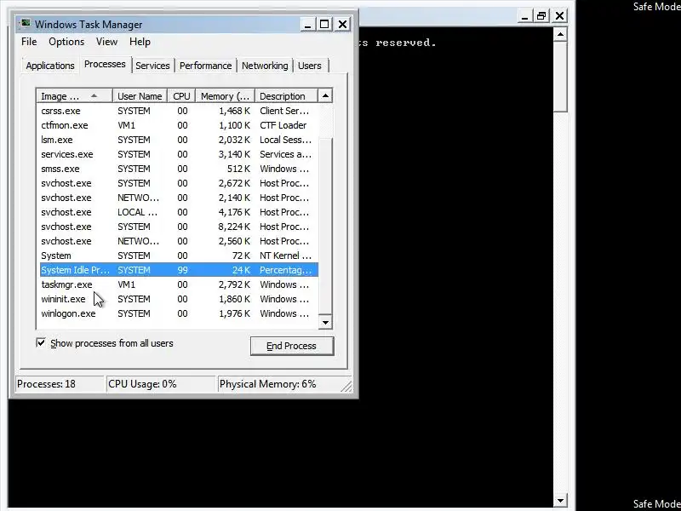Switch to the Performance tab
This screenshot has width=681, height=511.
point(205,66)
